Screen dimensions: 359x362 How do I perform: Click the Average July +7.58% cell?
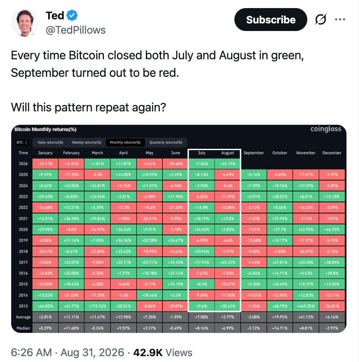point(202,317)
